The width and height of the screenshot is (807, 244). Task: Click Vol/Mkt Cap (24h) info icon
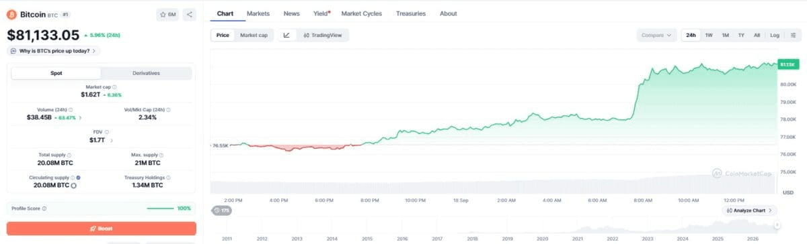168,110
